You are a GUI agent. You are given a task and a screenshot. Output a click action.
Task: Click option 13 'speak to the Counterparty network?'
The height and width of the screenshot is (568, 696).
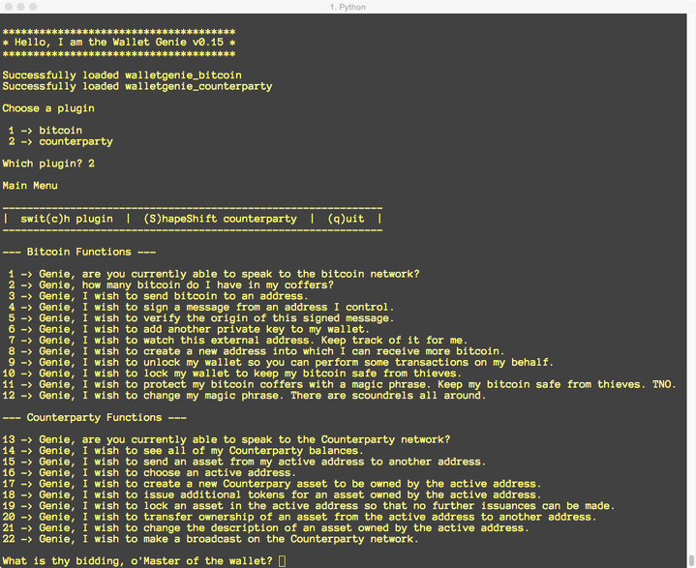click(227, 439)
